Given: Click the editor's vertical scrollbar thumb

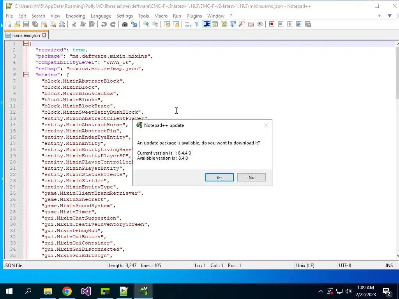Looking at the screenshot, I should [x=397, y=72].
